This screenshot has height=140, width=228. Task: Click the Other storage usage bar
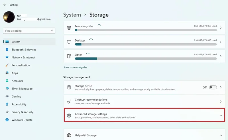tap(146, 58)
